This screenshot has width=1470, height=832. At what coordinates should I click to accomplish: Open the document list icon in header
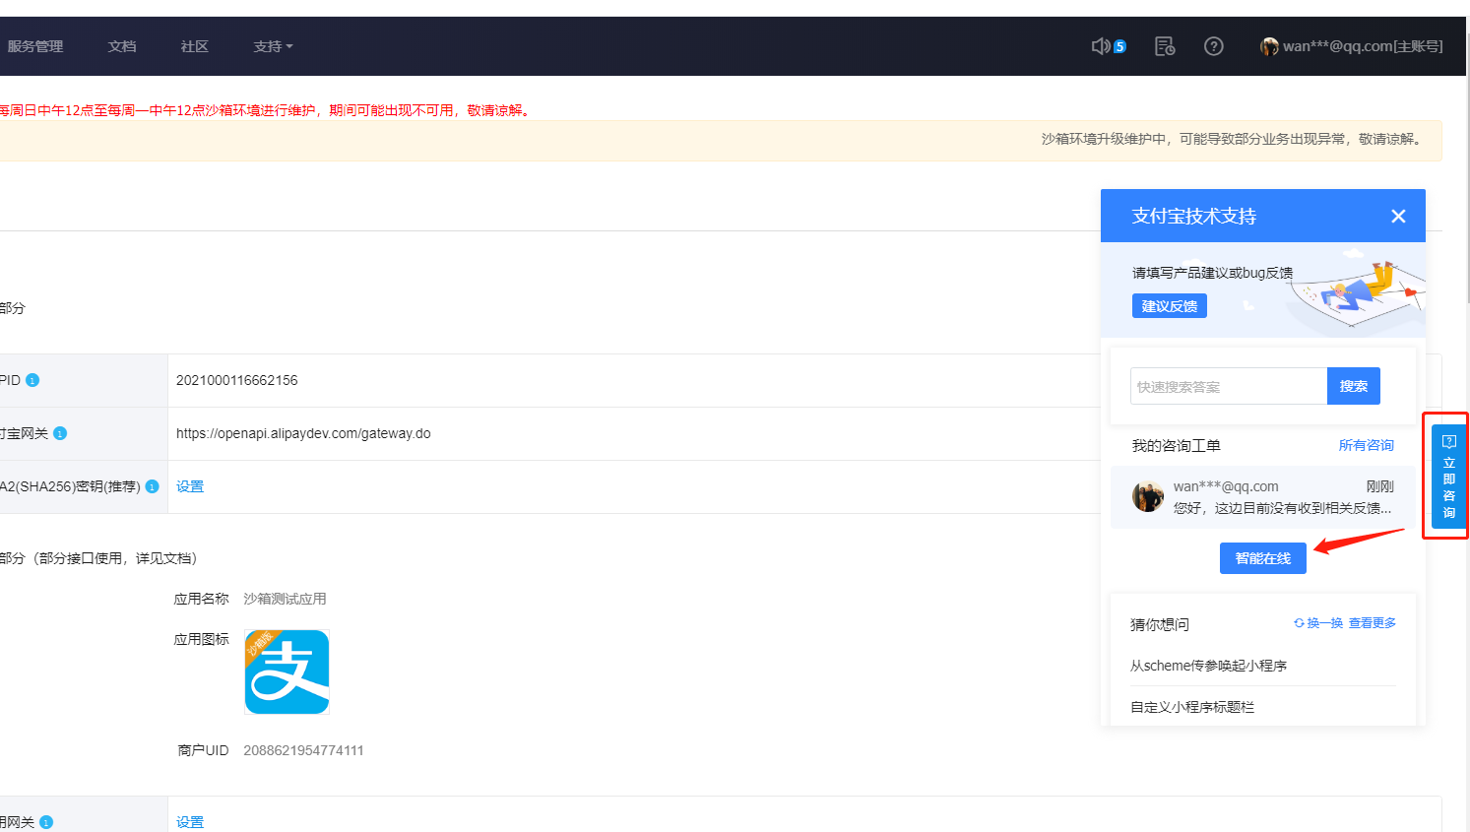coord(1165,46)
